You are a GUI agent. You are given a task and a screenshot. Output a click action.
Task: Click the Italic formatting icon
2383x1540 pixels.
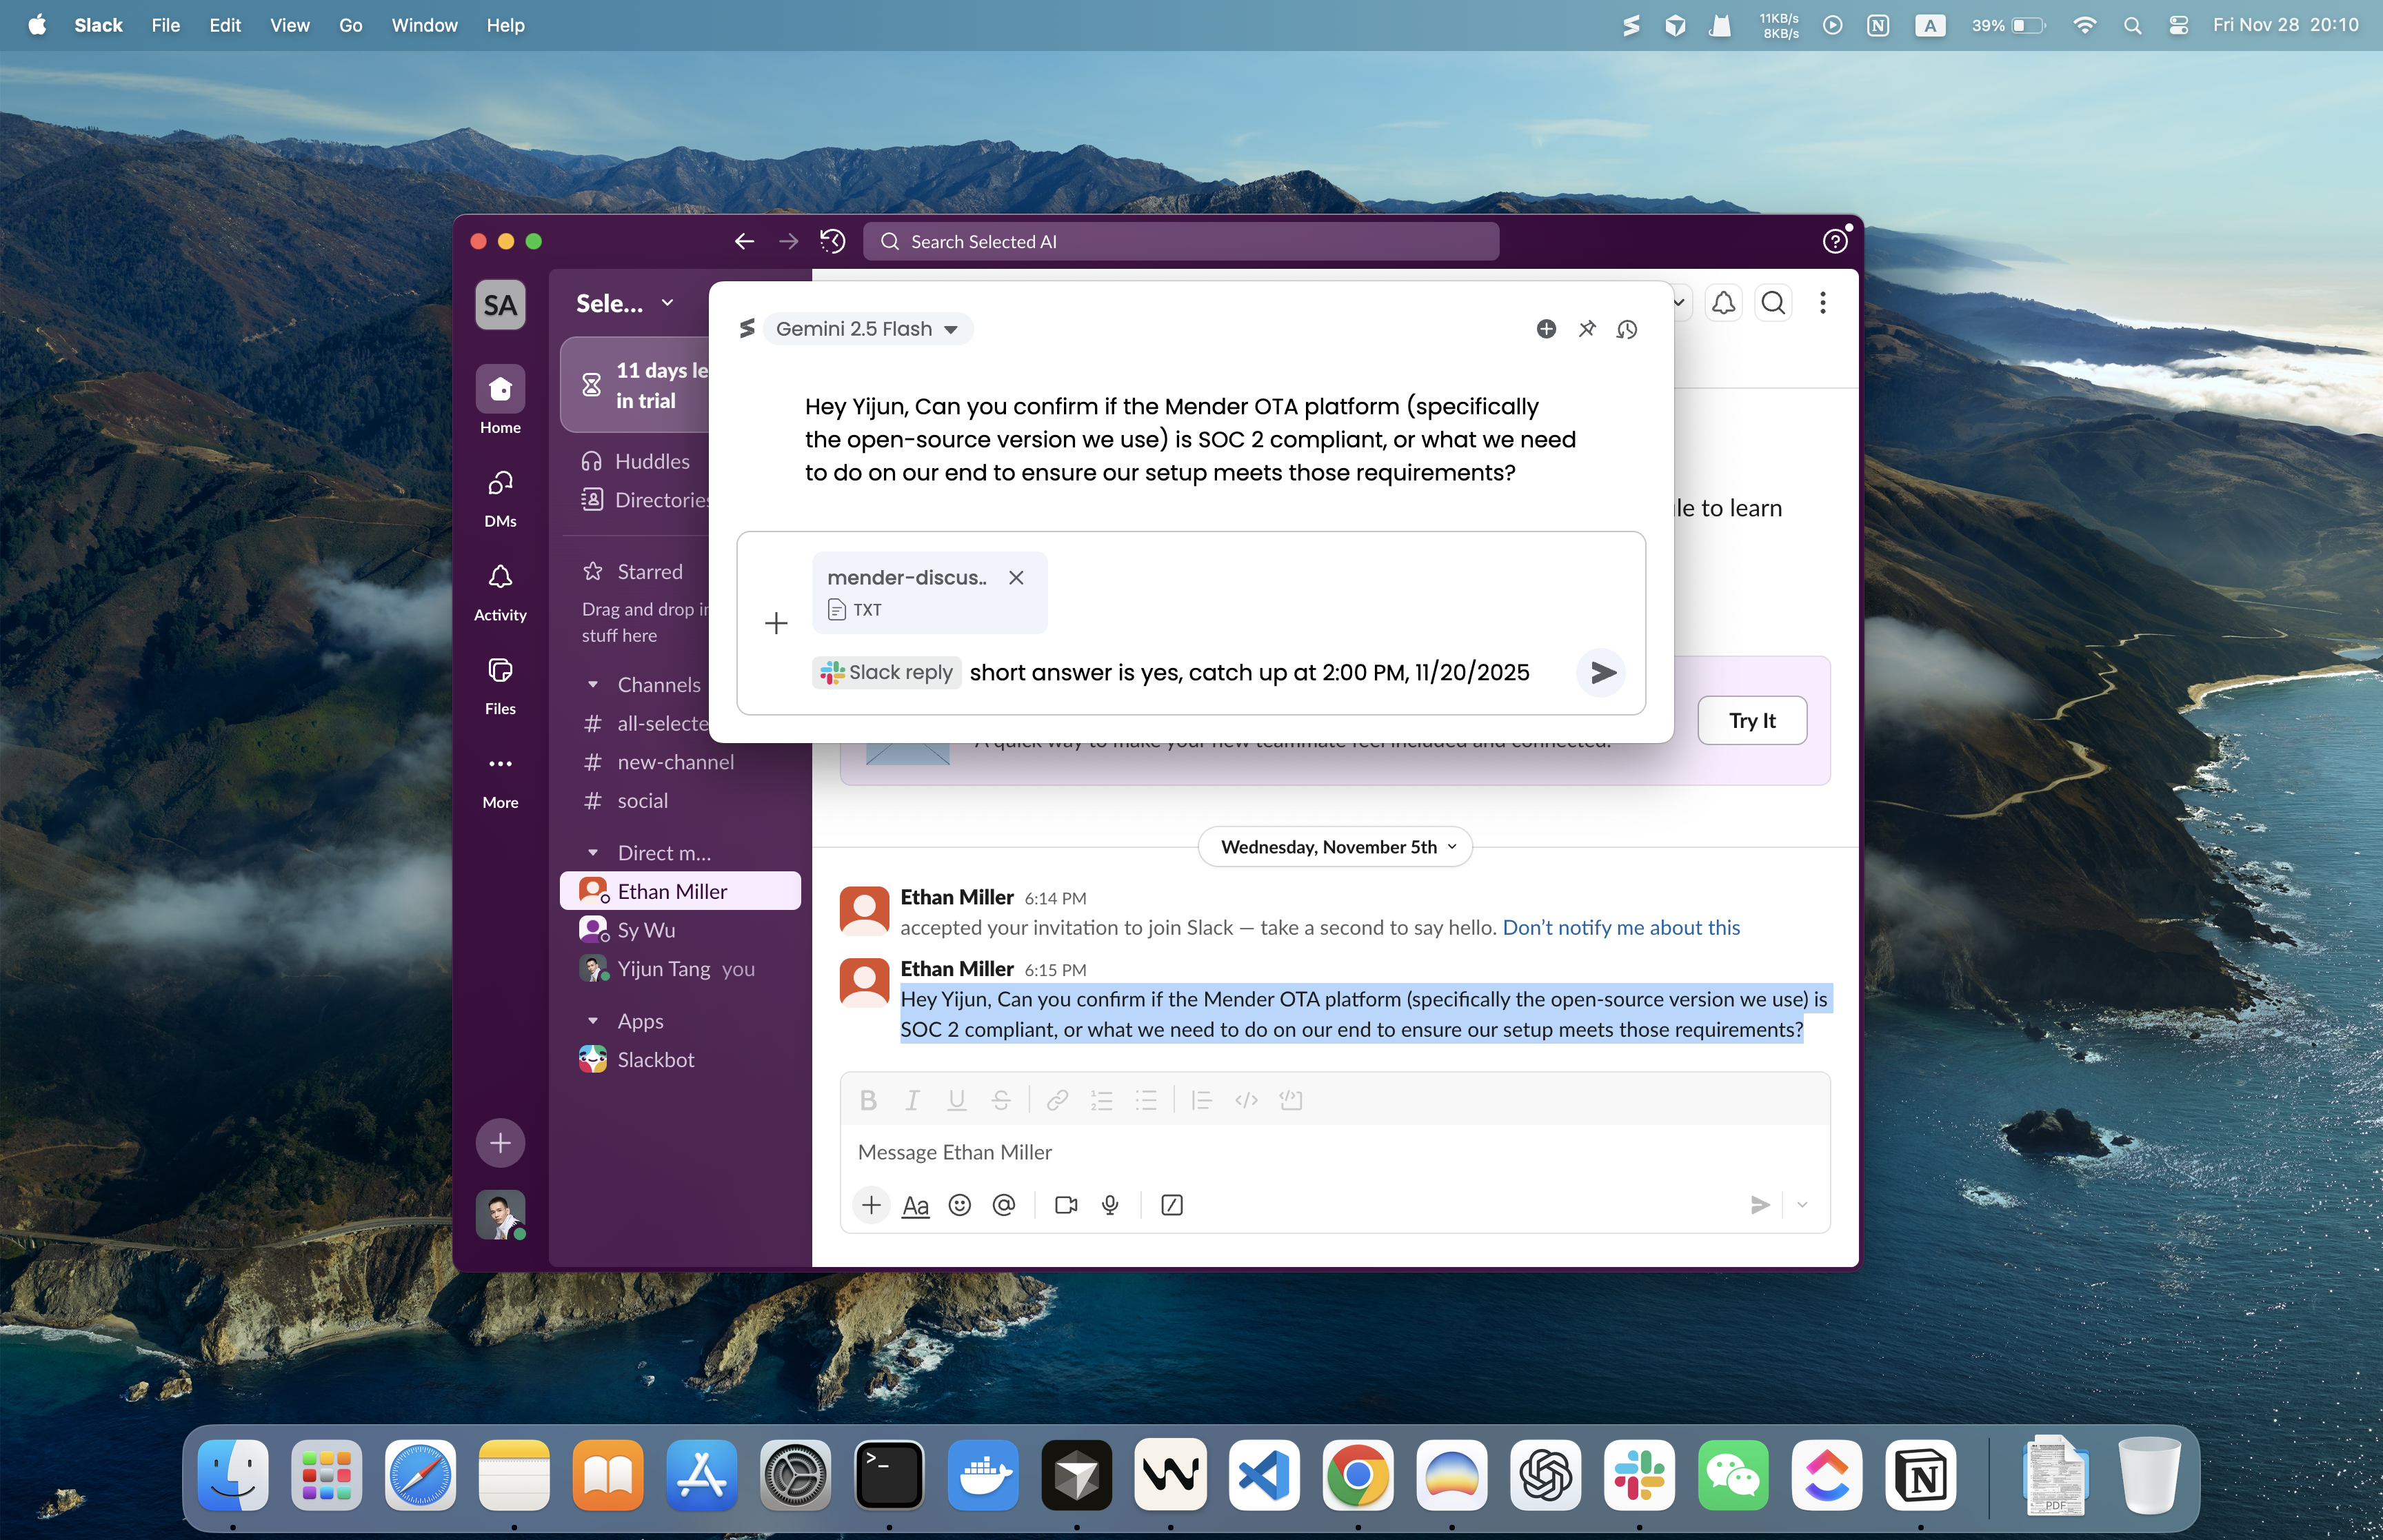[912, 1100]
